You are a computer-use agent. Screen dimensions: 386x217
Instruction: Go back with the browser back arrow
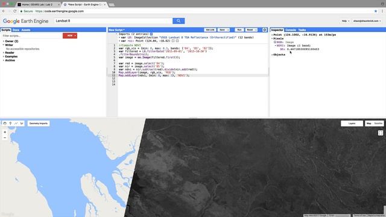4,11
